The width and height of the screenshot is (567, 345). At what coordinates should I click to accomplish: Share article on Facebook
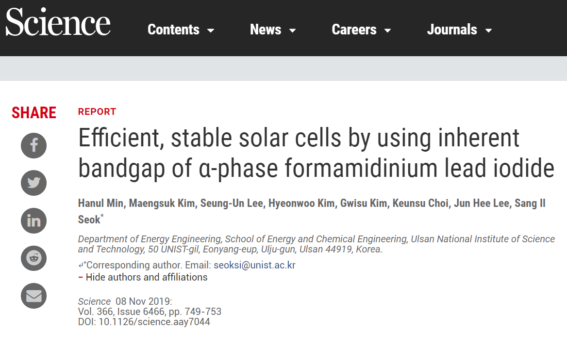(33, 145)
